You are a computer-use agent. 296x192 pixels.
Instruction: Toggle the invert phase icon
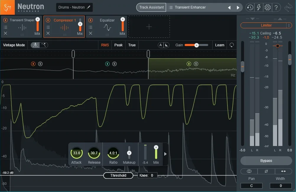click(266, 171)
